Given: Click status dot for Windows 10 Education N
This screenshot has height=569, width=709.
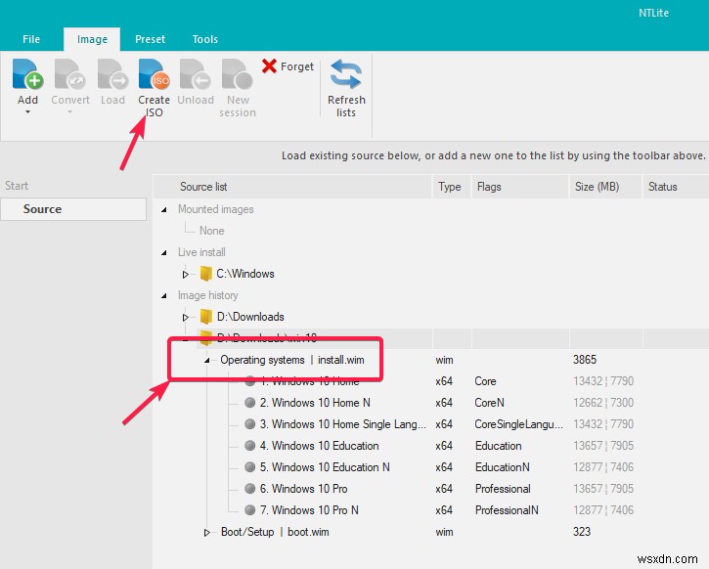Looking at the screenshot, I should pyautogui.click(x=249, y=467).
